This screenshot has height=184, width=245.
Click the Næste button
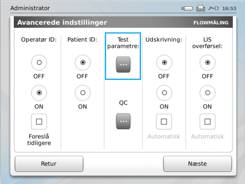click(197, 164)
